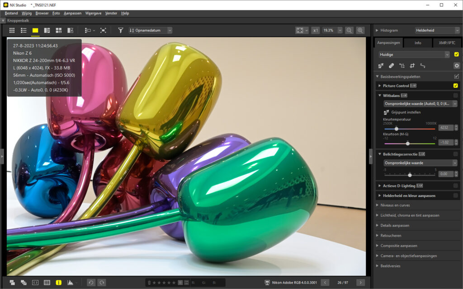463x289 pixels.
Task: Uncheck the Picture Control checkbox
Action: (x=455, y=85)
